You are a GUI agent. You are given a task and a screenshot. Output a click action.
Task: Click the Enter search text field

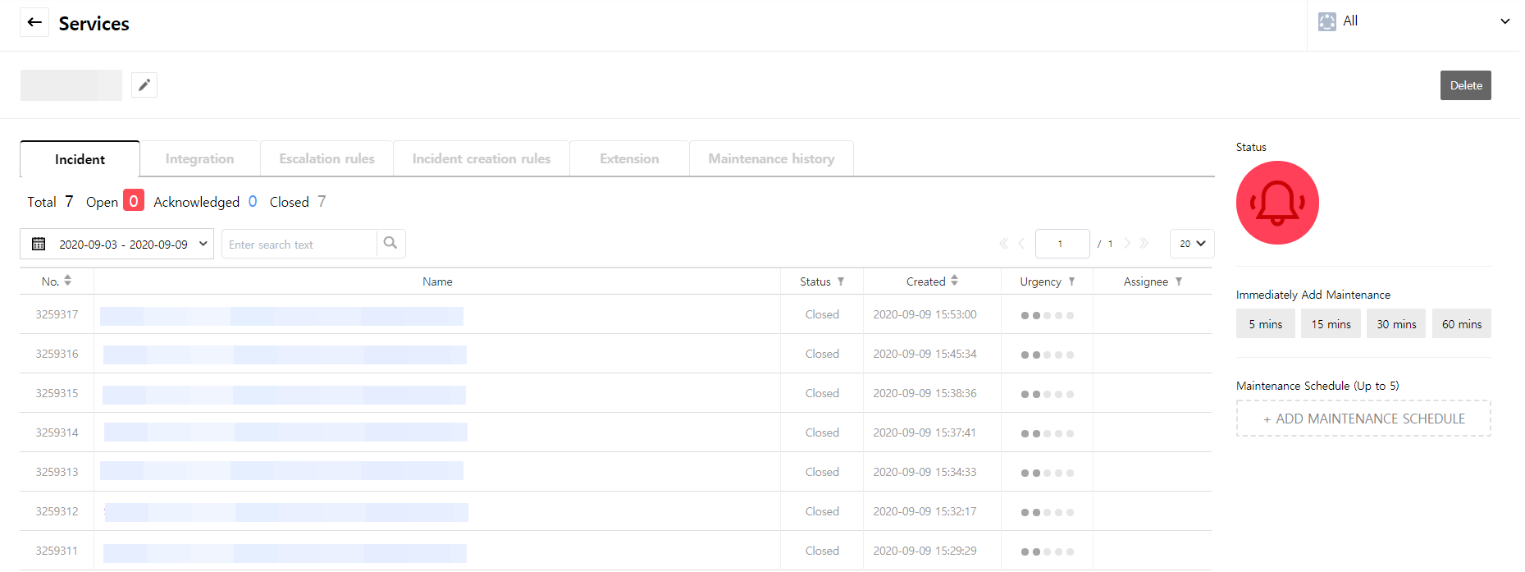click(299, 245)
